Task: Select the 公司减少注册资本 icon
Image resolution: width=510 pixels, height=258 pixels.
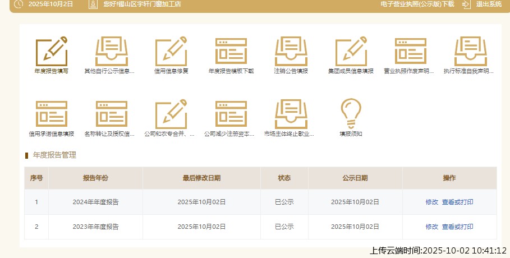Action: coord(231,114)
